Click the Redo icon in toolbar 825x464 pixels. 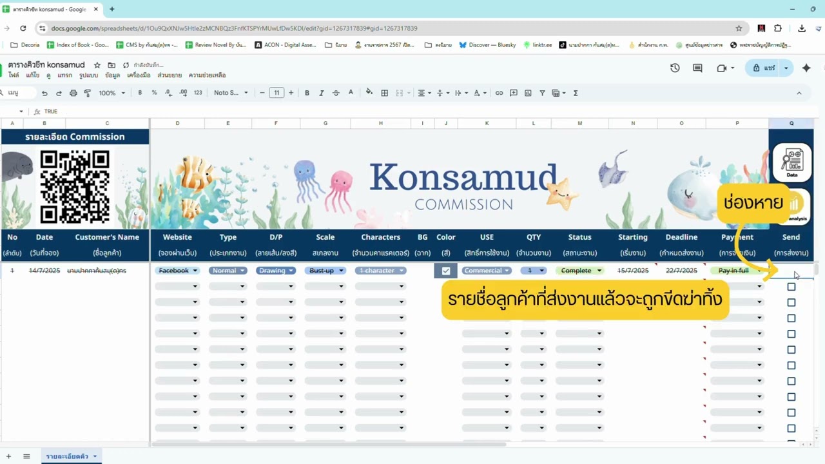pyautogui.click(x=59, y=93)
